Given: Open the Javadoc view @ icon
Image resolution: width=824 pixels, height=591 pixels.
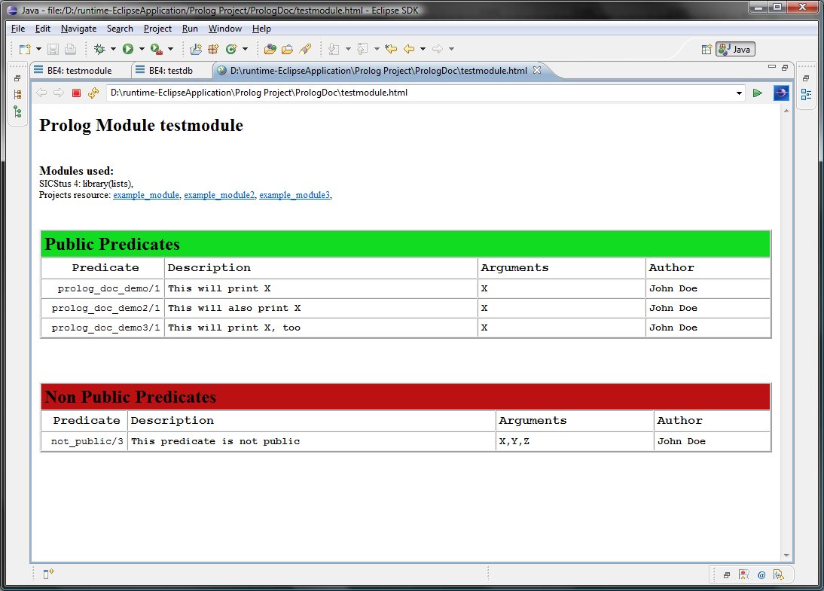Looking at the screenshot, I should 761,574.
